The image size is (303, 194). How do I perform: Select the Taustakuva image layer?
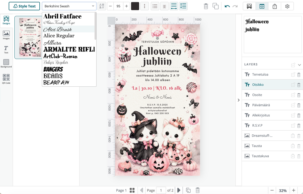pos(272,156)
